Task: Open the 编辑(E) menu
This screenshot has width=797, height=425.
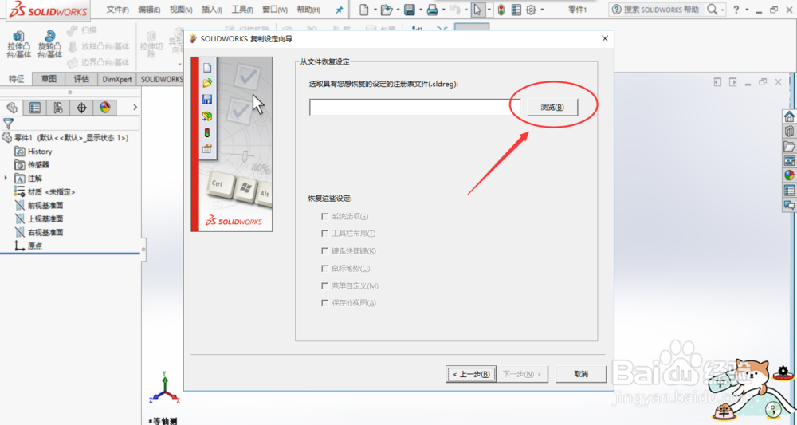Action: (x=149, y=10)
